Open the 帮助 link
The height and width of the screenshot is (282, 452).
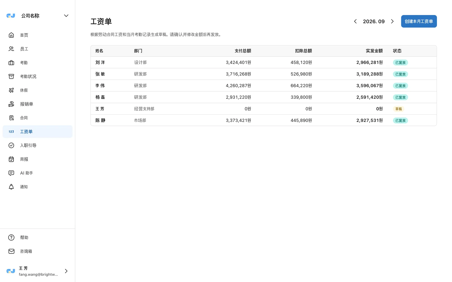[37, 237]
